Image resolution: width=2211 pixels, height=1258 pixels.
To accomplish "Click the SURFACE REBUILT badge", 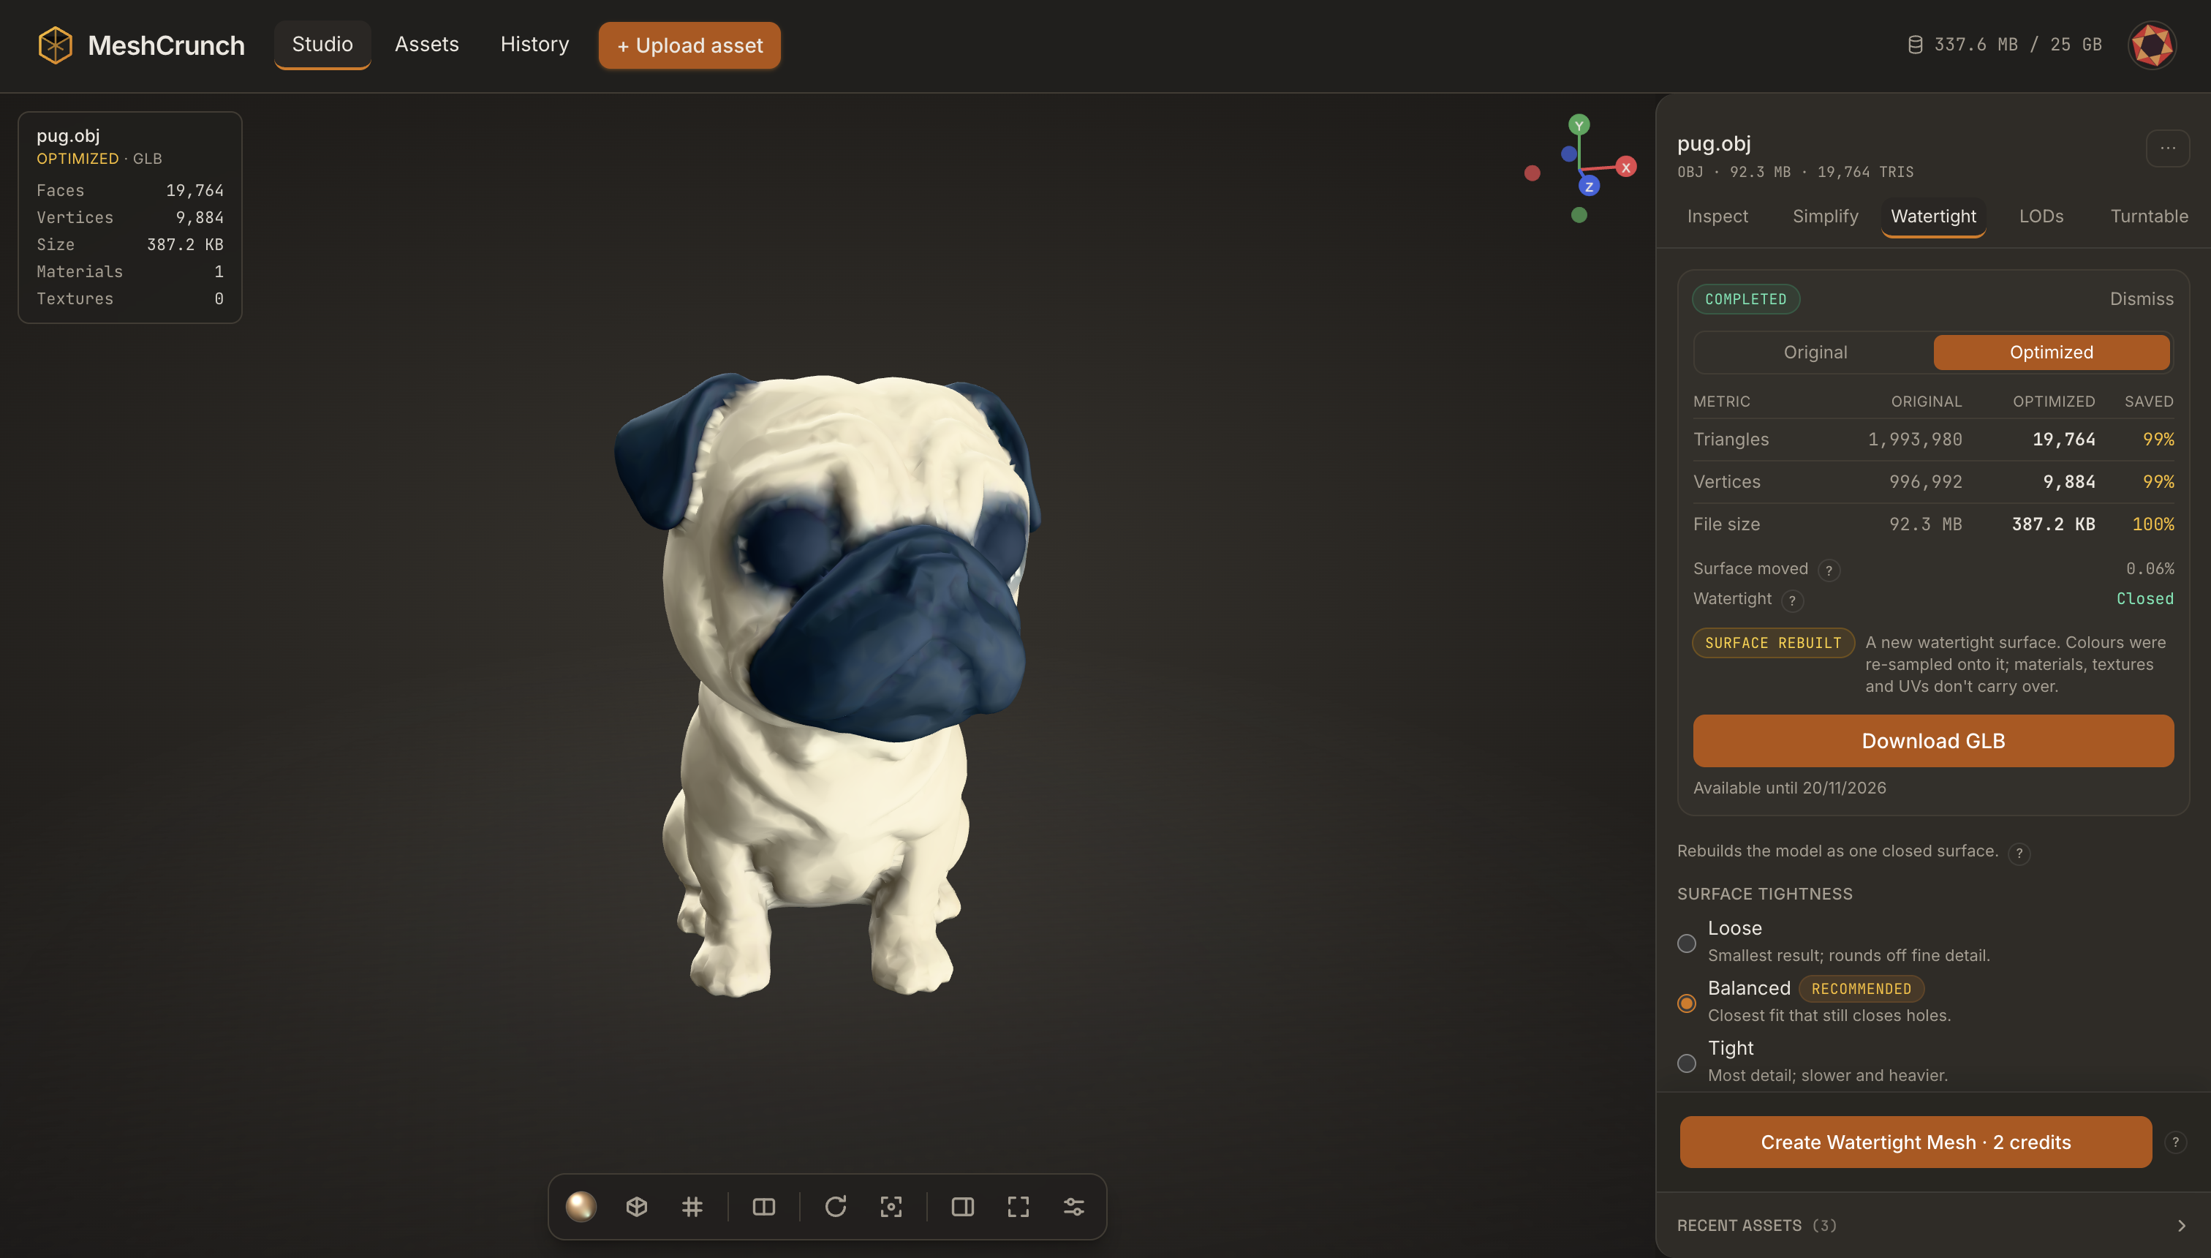I will 1773,643.
